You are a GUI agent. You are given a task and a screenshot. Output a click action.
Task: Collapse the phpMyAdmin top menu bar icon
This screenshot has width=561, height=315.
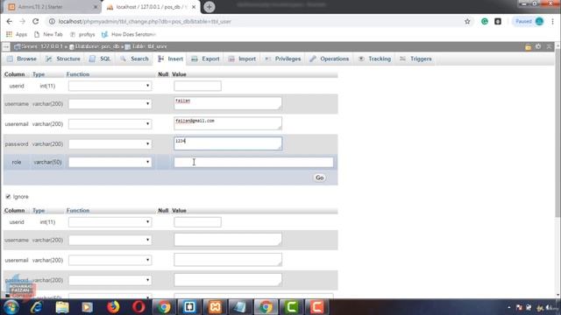[550, 46]
